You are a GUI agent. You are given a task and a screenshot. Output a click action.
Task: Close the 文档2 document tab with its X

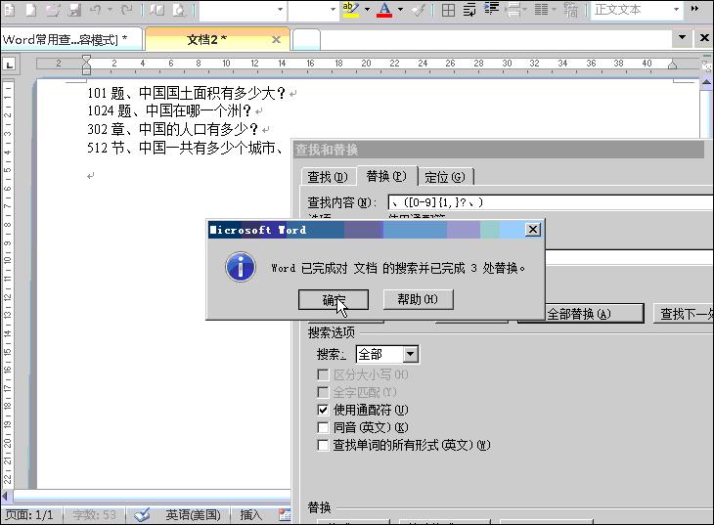point(276,40)
